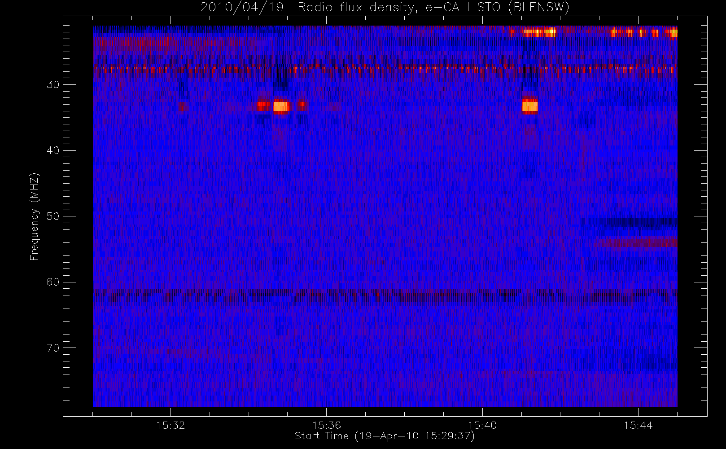Click the 50 MHz frequency tick label
Viewport: 726px width, 449px height.
(53, 216)
